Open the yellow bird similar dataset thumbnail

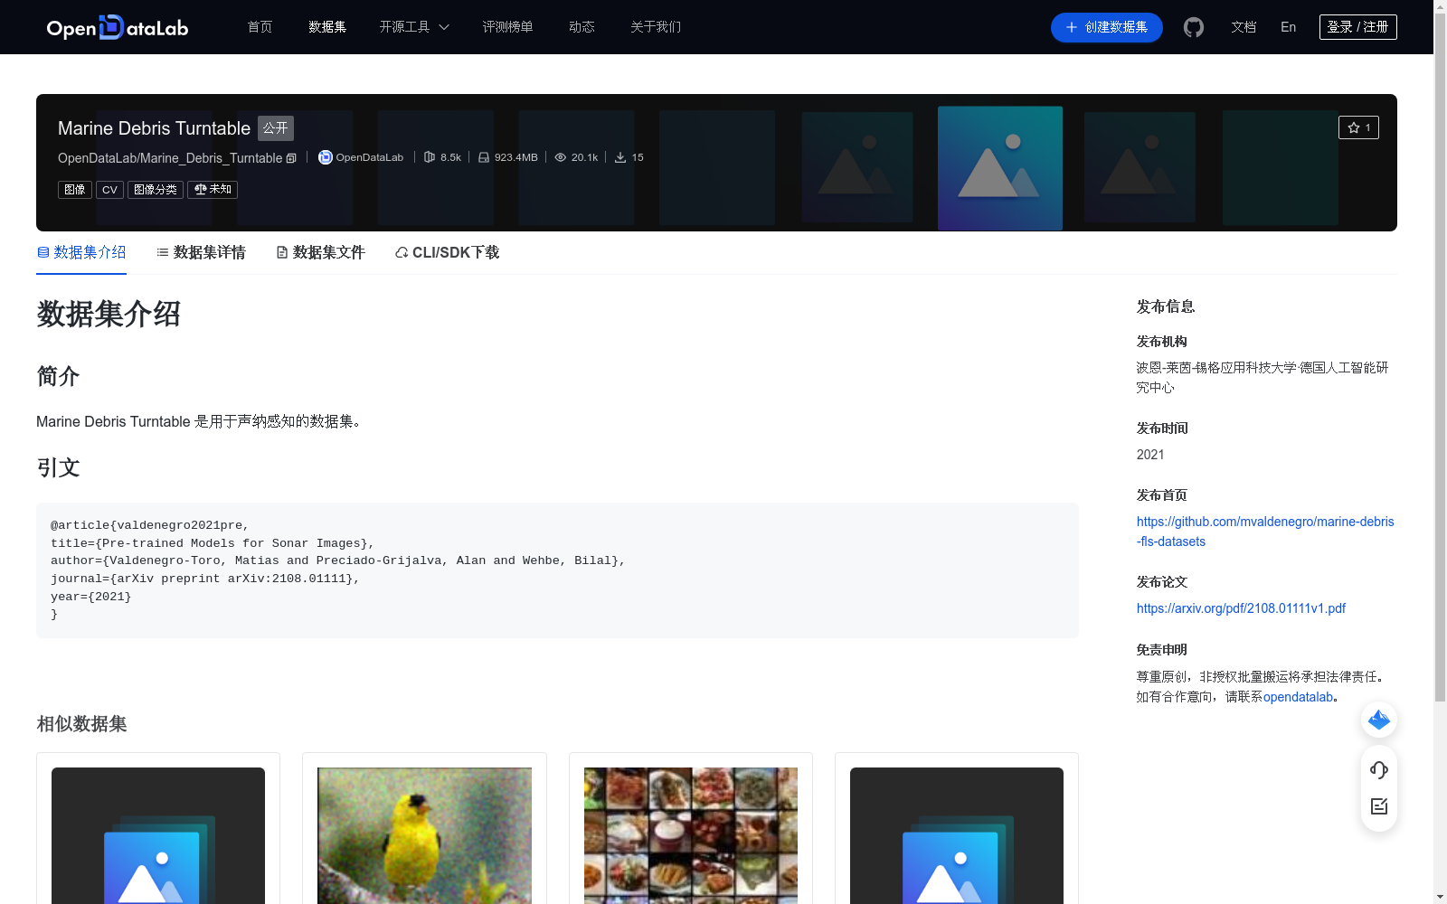click(424, 835)
